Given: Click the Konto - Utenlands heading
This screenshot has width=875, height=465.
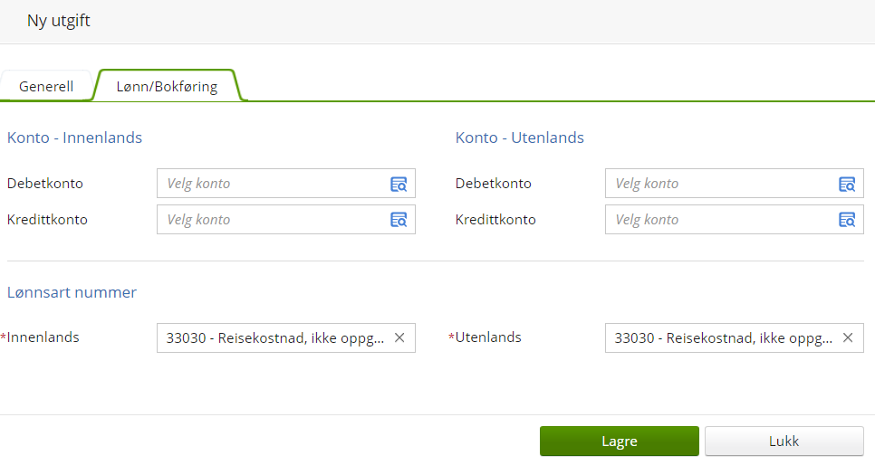Looking at the screenshot, I should tap(519, 138).
